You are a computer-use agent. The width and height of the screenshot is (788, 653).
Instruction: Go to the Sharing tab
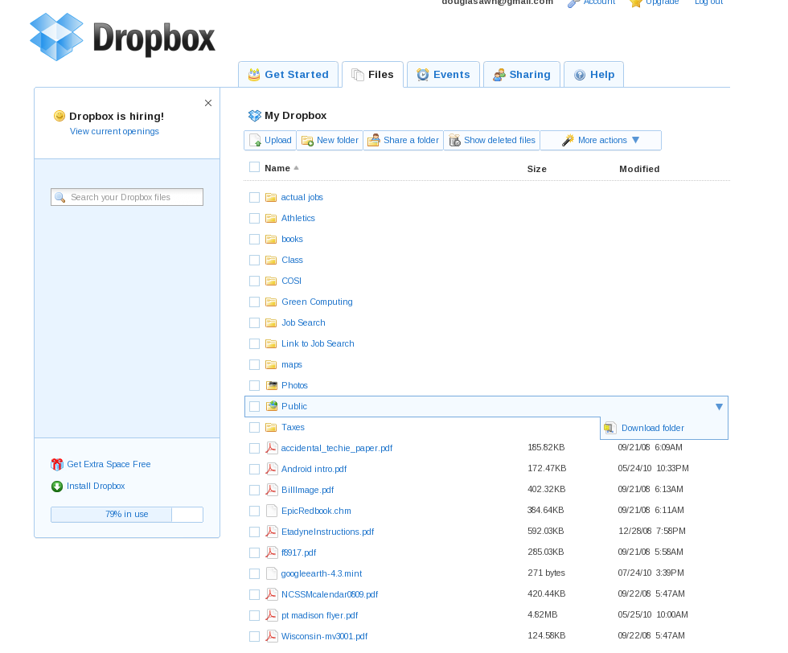click(522, 75)
